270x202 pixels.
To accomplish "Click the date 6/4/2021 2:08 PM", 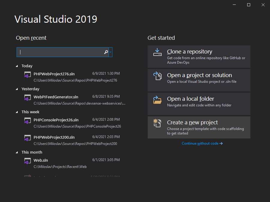I will coord(106,119).
